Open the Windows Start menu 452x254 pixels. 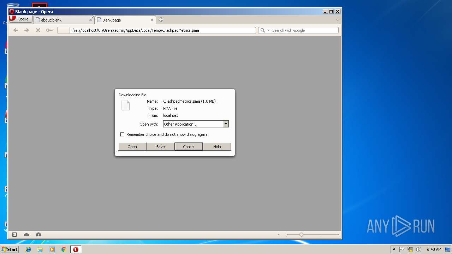[10, 249]
